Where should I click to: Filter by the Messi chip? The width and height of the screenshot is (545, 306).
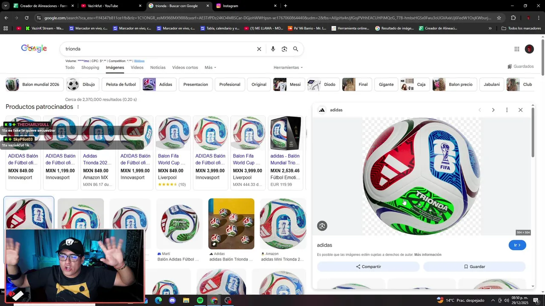tap(289, 85)
